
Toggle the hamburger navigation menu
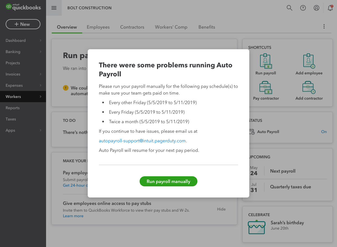[x=54, y=8]
